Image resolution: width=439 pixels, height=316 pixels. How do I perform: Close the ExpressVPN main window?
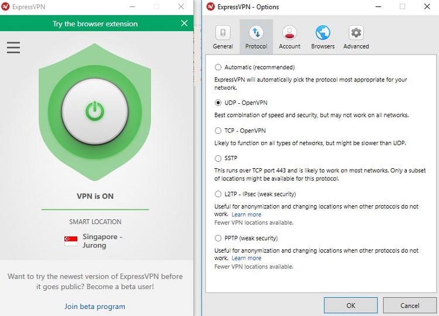[181, 6]
